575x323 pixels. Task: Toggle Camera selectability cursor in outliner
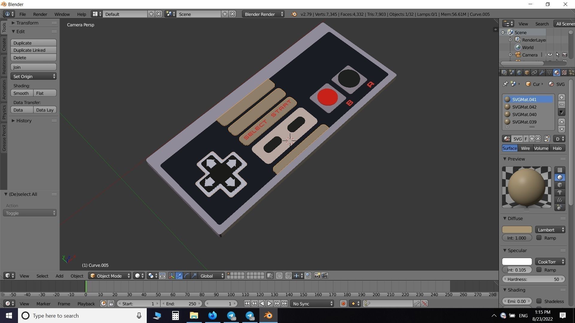coord(557,55)
